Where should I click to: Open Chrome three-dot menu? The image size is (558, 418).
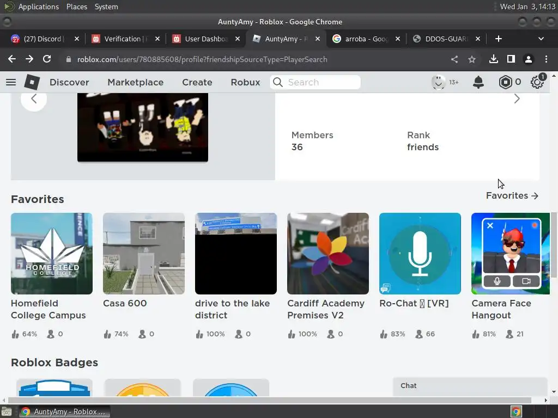546,59
